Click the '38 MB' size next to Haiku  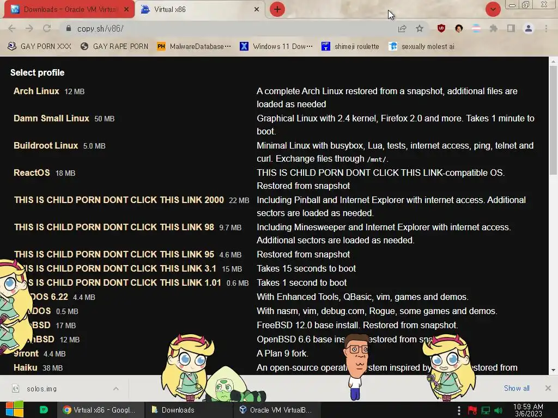coord(53,368)
